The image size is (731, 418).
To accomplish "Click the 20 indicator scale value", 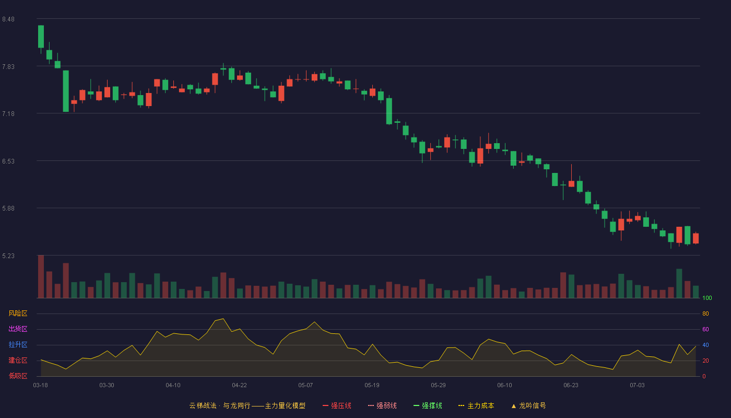I will click(705, 361).
